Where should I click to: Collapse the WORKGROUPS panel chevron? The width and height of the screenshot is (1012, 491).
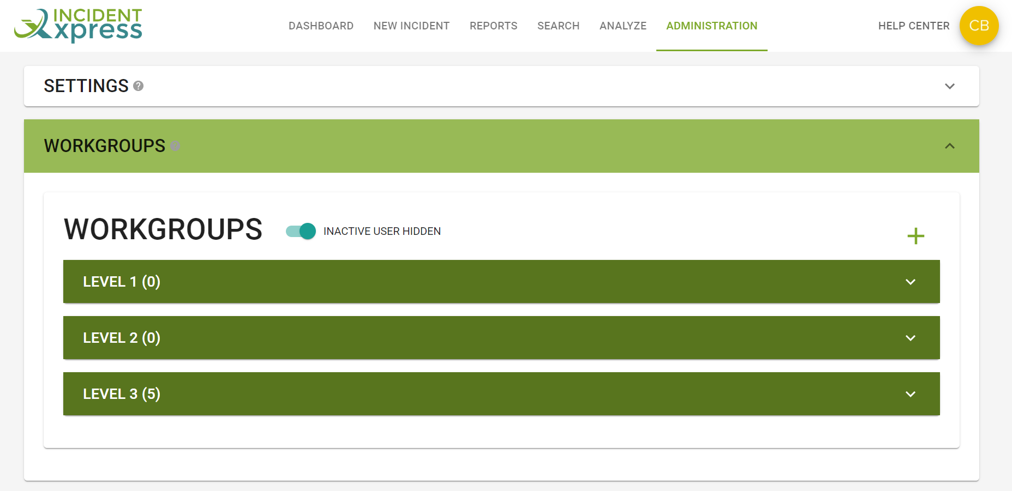pyautogui.click(x=950, y=146)
